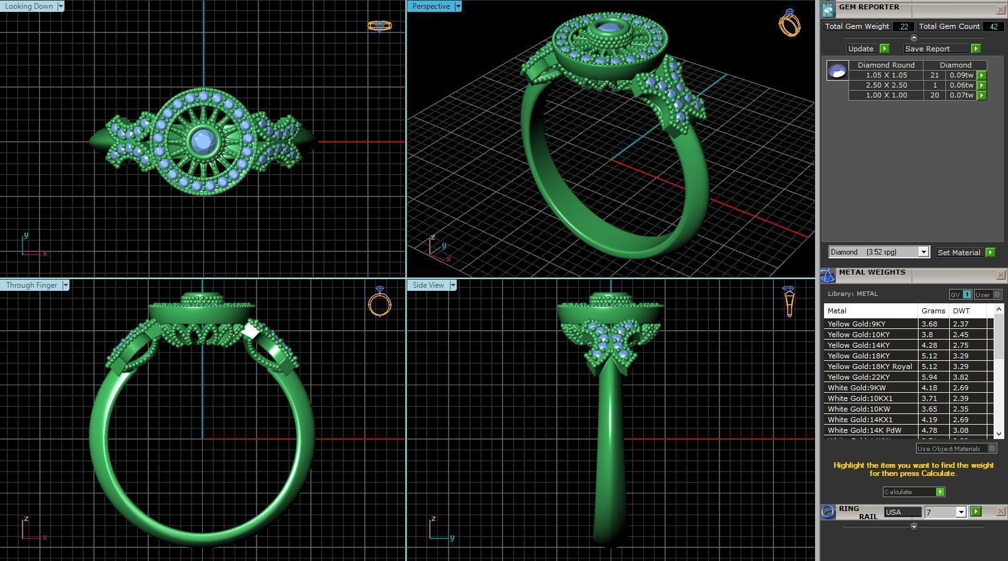The image size is (1008, 561).
Task: Click scroll up arrow in metal list
Action: 999,309
